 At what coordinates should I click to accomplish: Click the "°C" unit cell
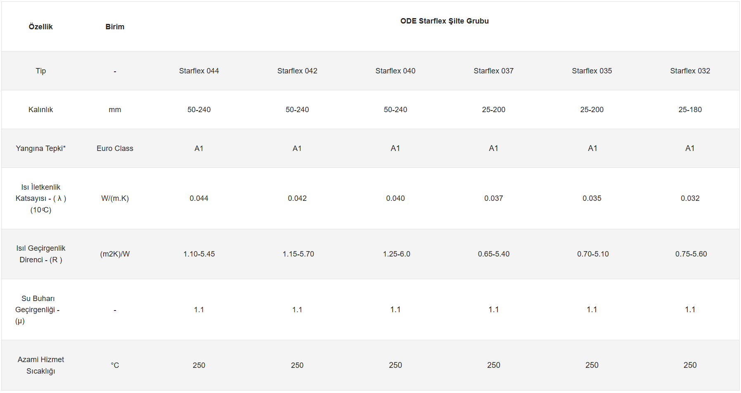[115, 365]
